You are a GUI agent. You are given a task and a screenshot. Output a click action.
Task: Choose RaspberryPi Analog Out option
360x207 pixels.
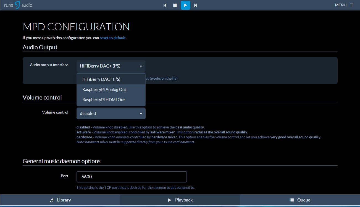pos(111,90)
